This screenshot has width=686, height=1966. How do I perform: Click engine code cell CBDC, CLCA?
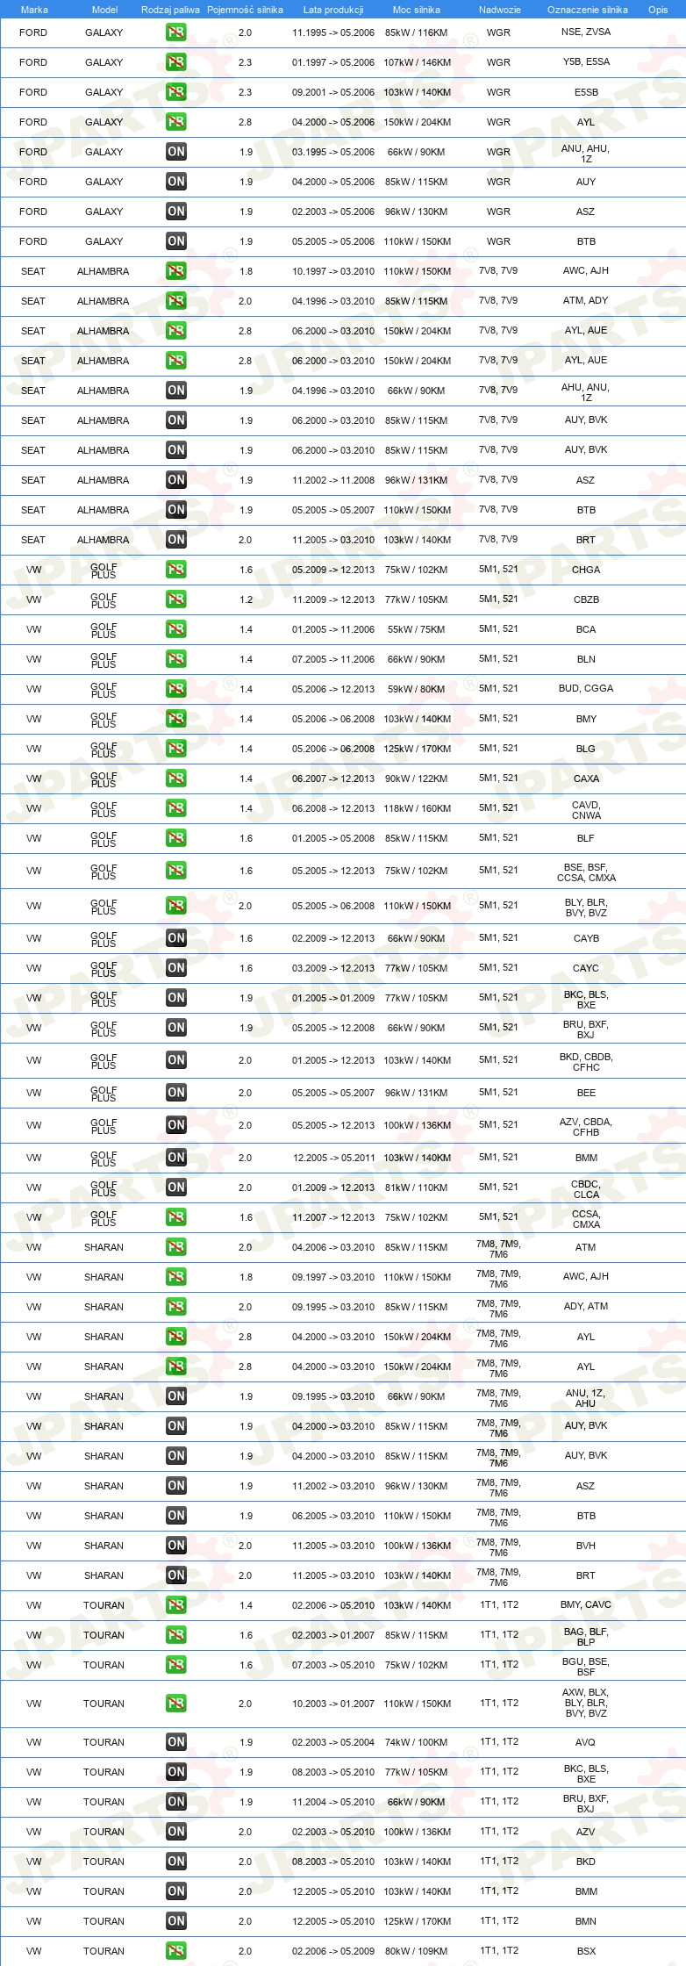pyautogui.click(x=586, y=1189)
